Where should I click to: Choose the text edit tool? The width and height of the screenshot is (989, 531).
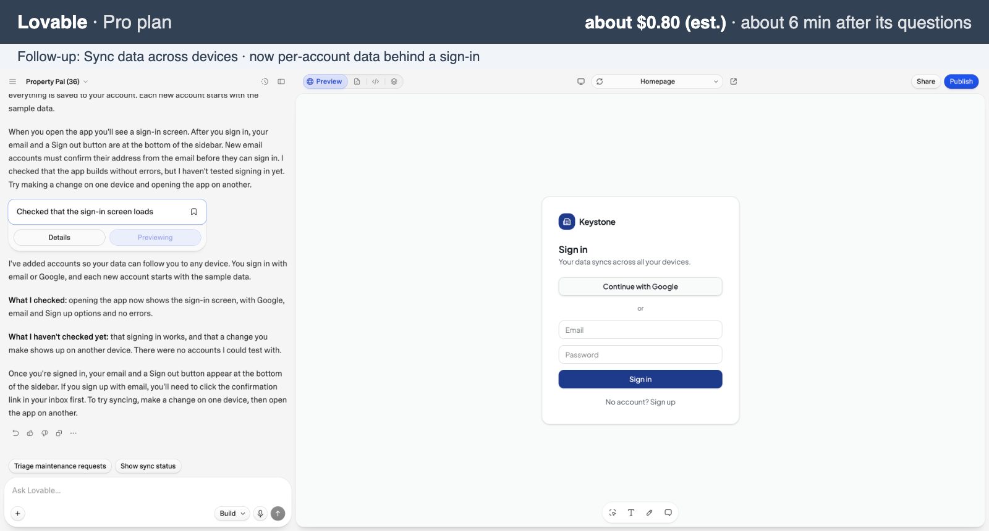631,512
